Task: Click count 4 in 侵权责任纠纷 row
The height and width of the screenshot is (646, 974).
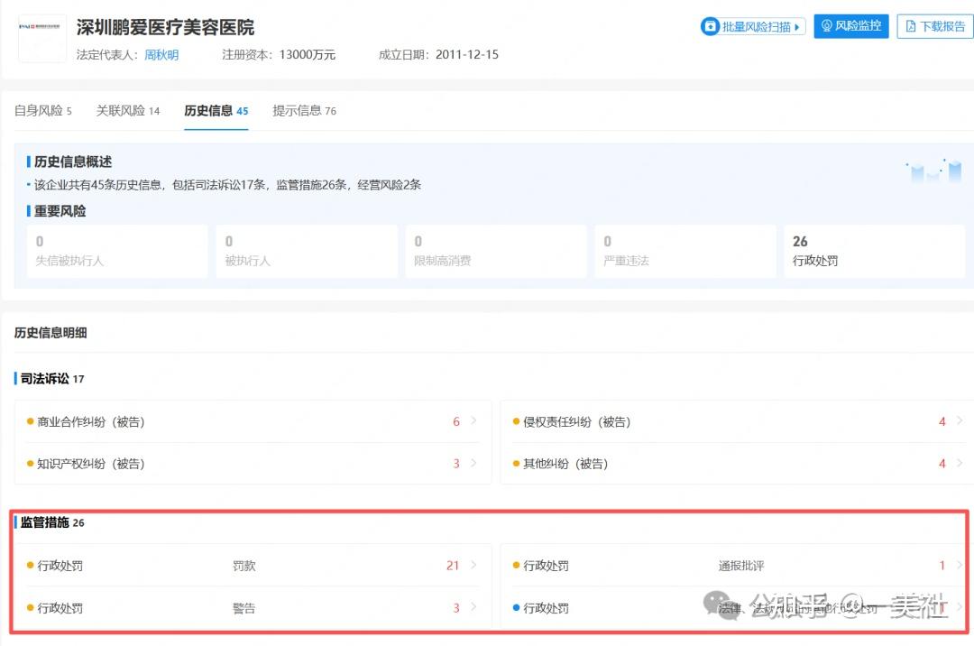Action: click(x=942, y=421)
